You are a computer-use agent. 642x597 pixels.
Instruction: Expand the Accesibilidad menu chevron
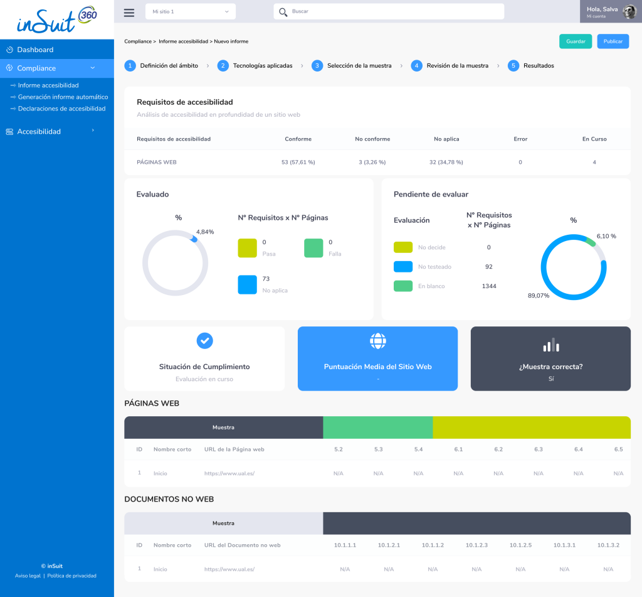click(93, 131)
